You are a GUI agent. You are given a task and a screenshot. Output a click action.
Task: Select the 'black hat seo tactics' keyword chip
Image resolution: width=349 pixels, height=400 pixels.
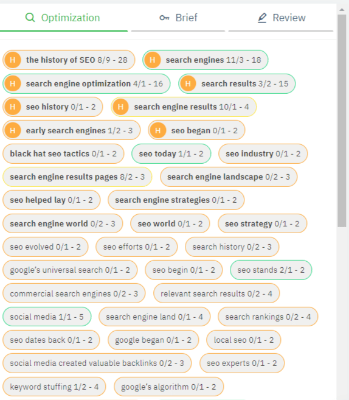click(x=63, y=154)
